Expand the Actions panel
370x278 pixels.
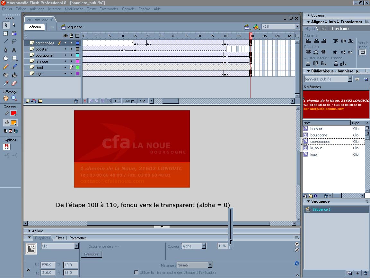click(x=29, y=231)
